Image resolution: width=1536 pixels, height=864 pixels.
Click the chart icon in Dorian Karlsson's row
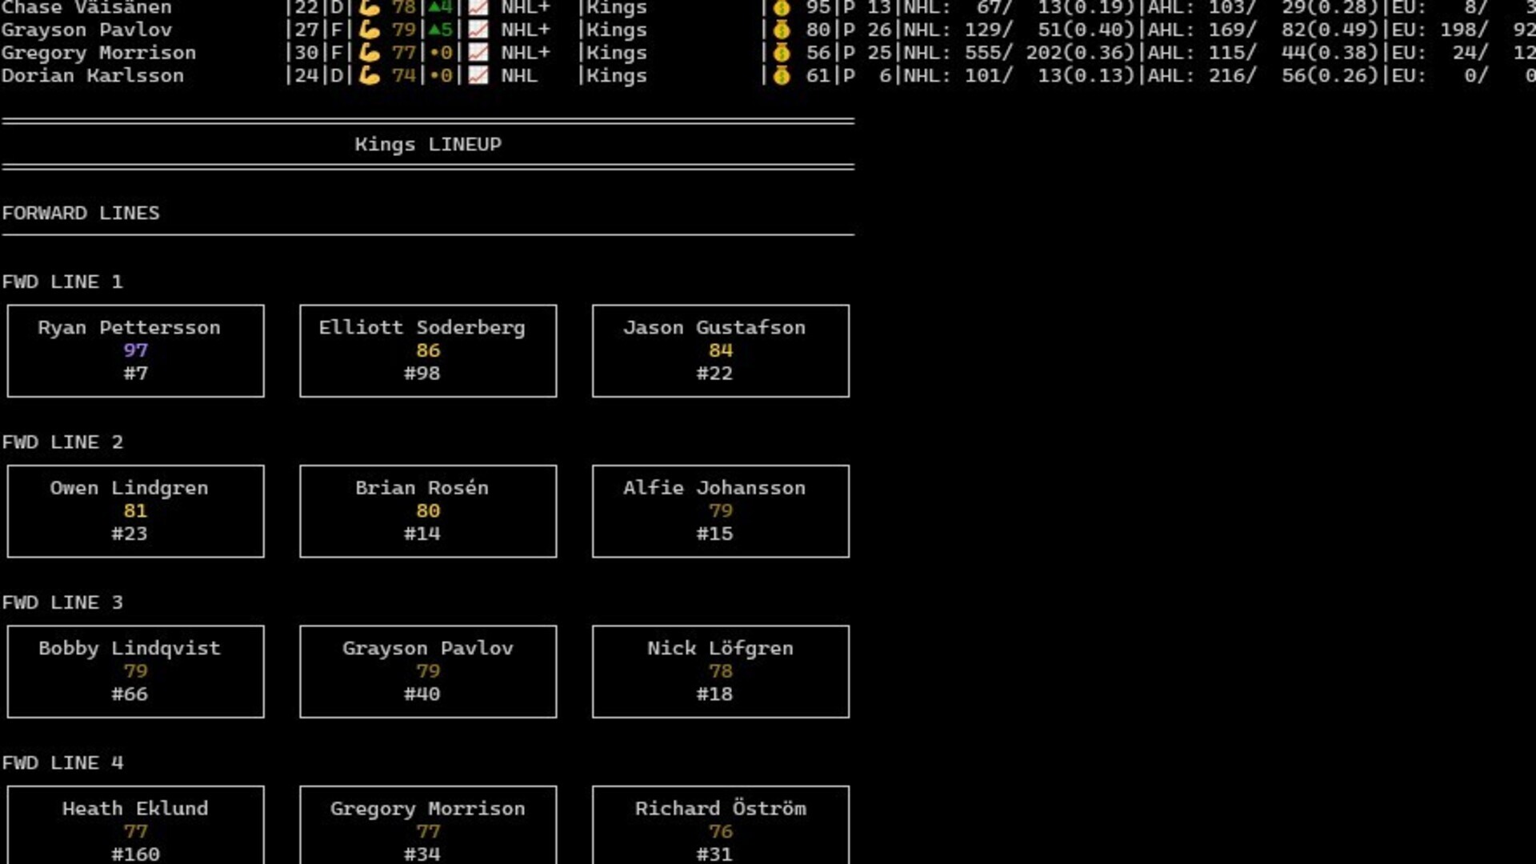[478, 76]
